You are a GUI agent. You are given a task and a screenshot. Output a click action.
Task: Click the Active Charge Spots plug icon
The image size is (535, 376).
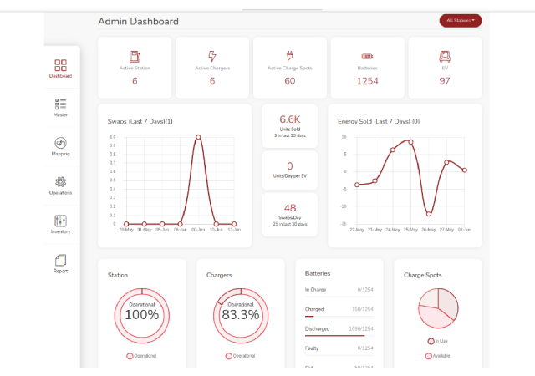pyautogui.click(x=289, y=56)
